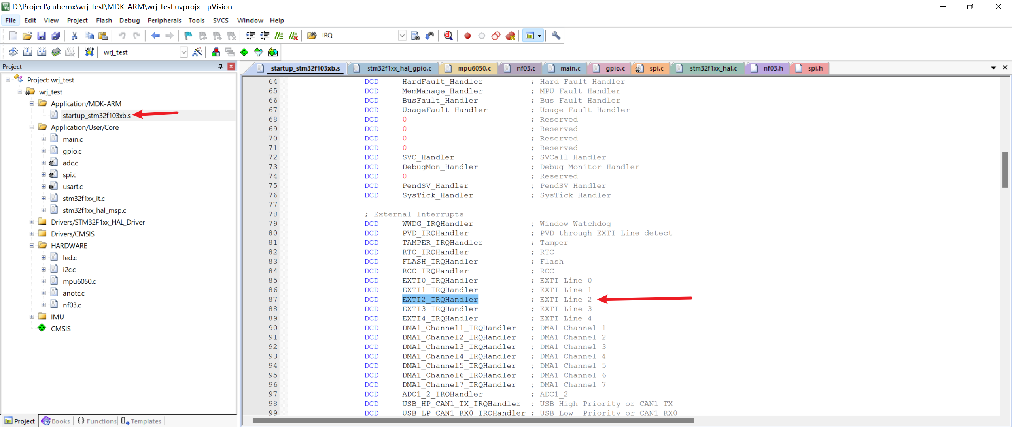1012x427 pixels.
Task: Close the Project panel with the red X
Action: pos(231,66)
